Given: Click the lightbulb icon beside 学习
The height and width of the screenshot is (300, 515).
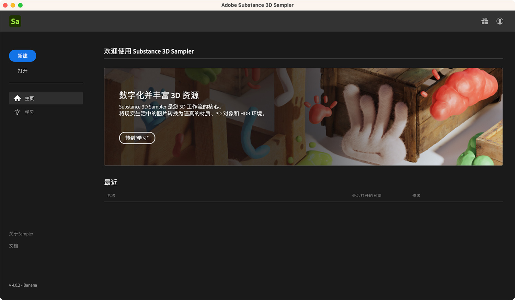Looking at the screenshot, I should pyautogui.click(x=18, y=112).
